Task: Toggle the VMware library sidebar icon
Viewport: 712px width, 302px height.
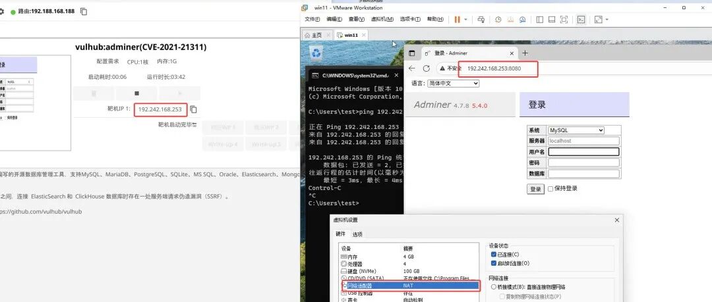Action: point(539,20)
